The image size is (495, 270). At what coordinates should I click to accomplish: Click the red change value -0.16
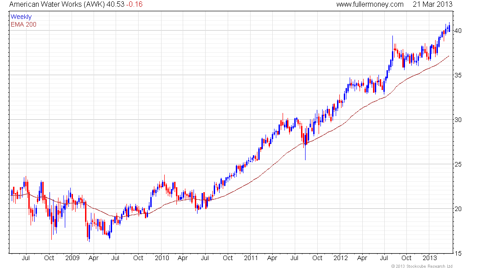(x=134, y=4)
